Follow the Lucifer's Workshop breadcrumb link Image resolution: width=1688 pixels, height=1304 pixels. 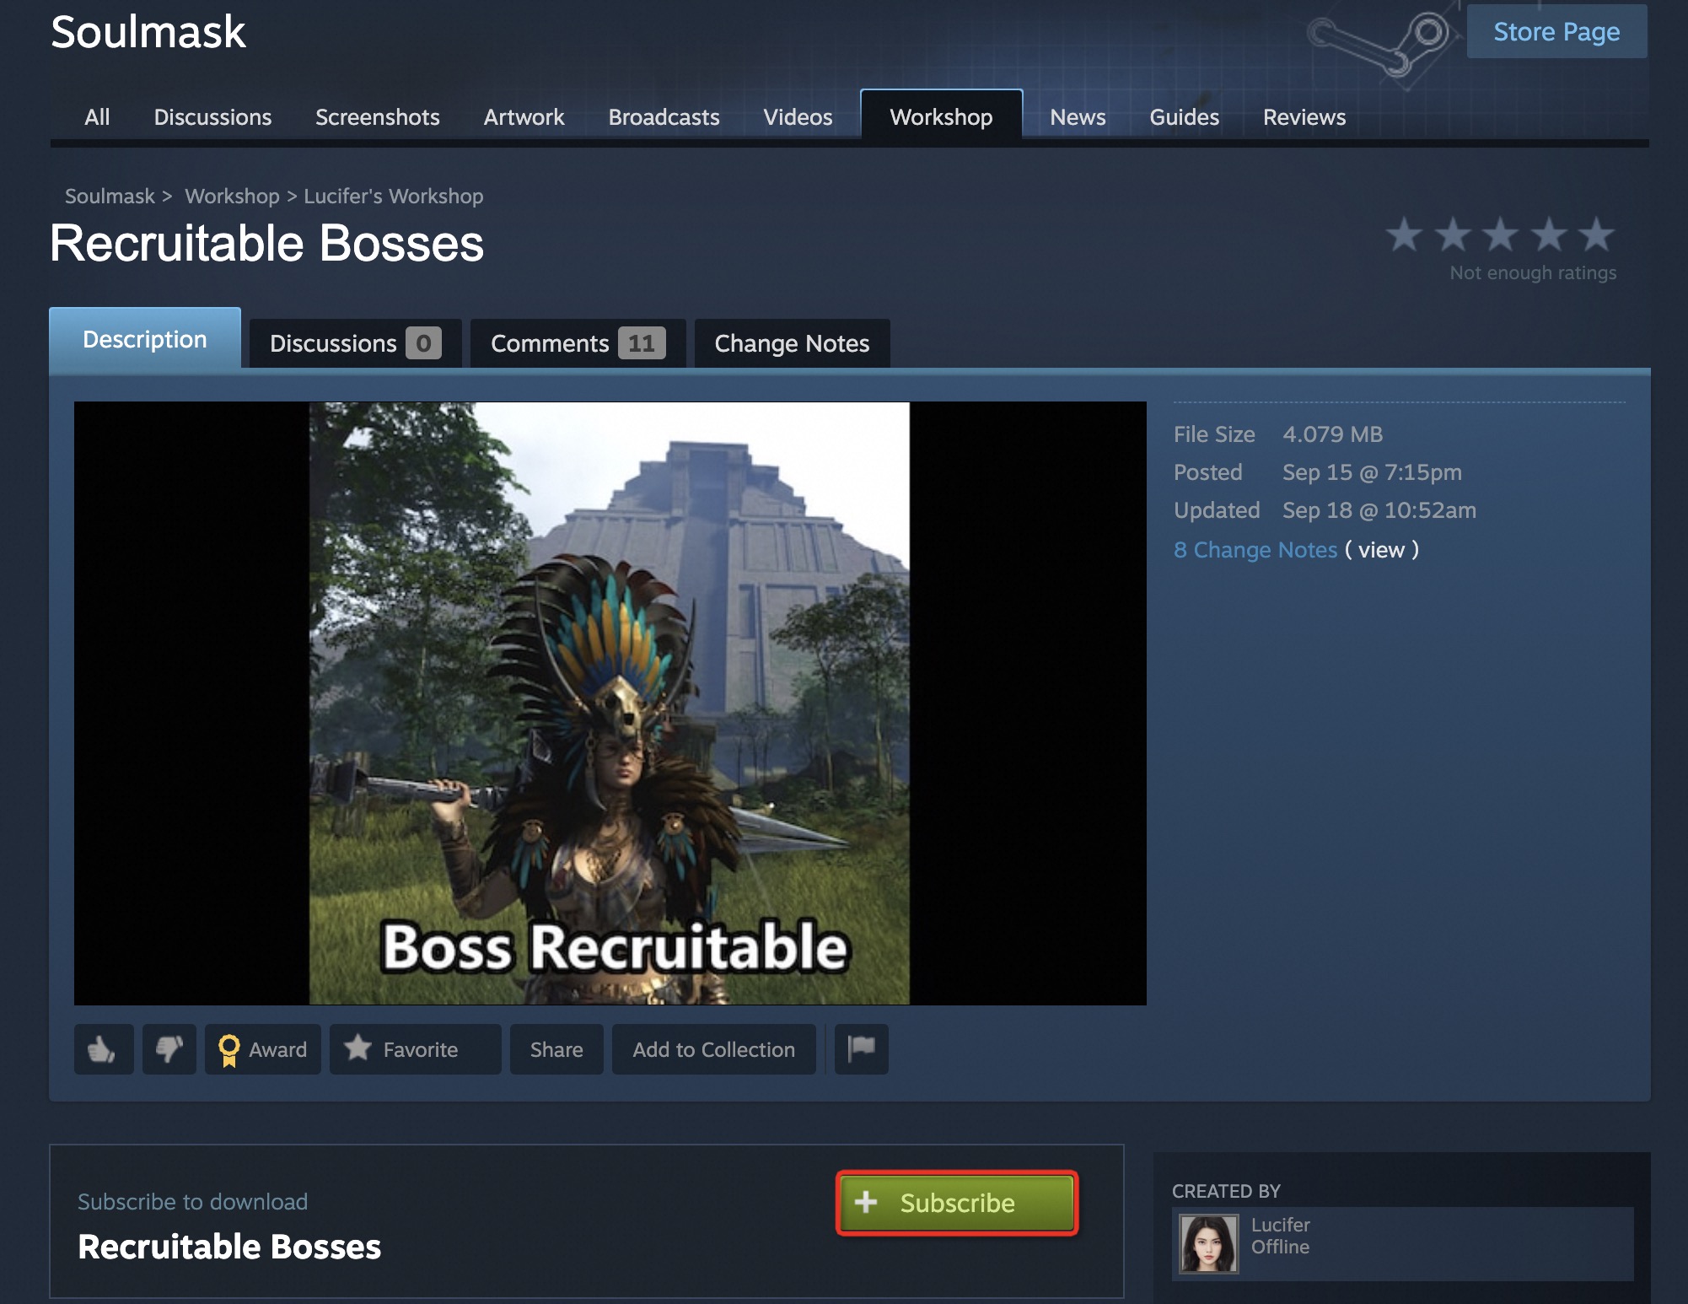point(393,197)
